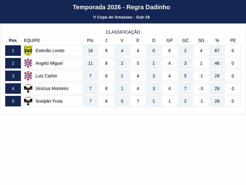246x185 pixels.
Task: Click the EQUIPE column header
Action: coord(32,40)
